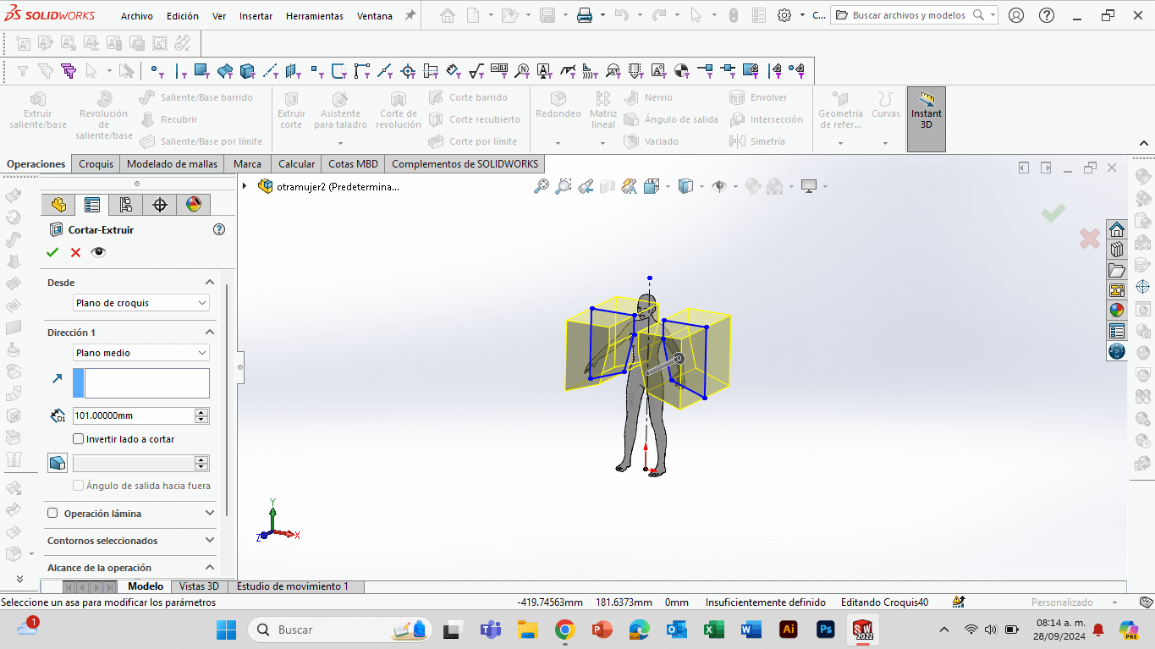Toggle draft angle button in Dirección 1
The width and height of the screenshot is (1155, 649).
[x=58, y=463]
